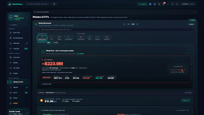Open the Telegram icon in top bar
204x115 pixels.
pyautogui.click(x=150, y=4)
